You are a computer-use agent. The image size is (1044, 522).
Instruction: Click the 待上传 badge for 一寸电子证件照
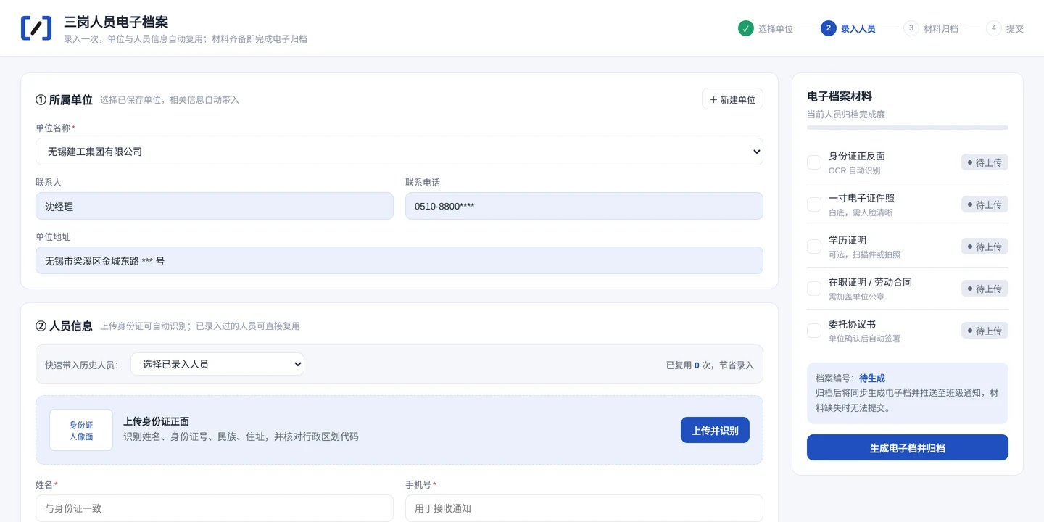985,204
